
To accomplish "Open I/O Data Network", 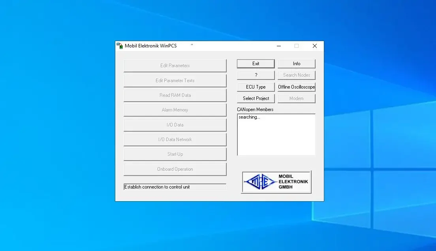I will click(175, 139).
